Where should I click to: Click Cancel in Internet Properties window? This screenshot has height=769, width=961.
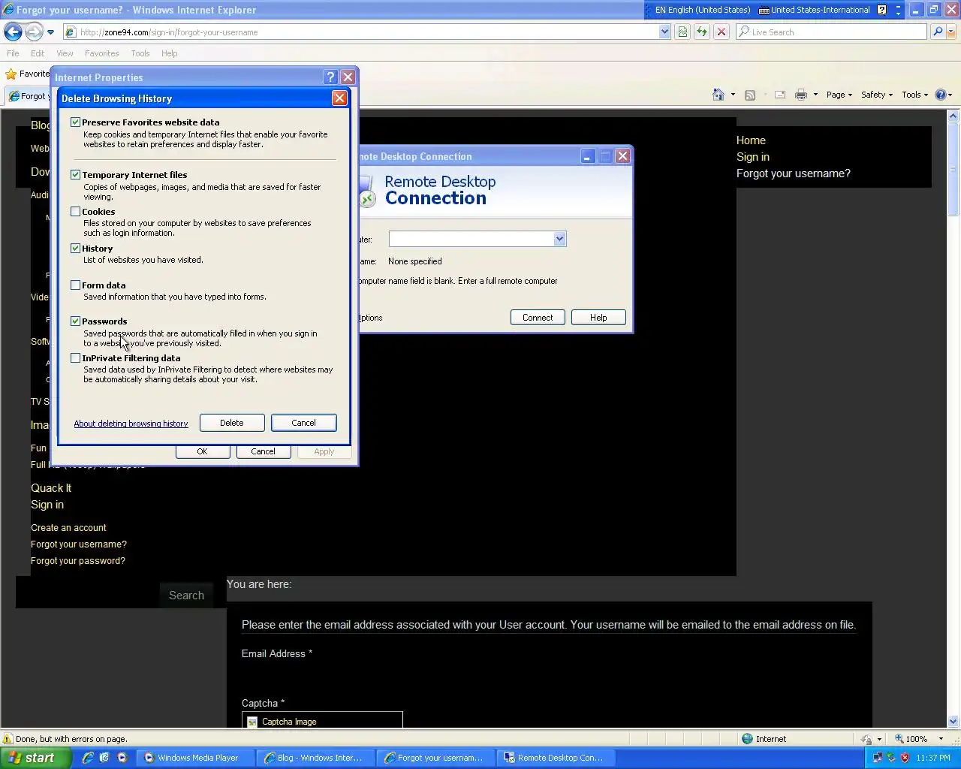point(263,451)
